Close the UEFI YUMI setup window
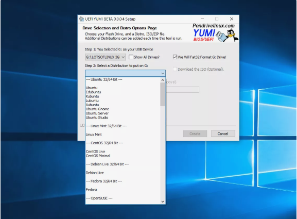 click(232, 19)
